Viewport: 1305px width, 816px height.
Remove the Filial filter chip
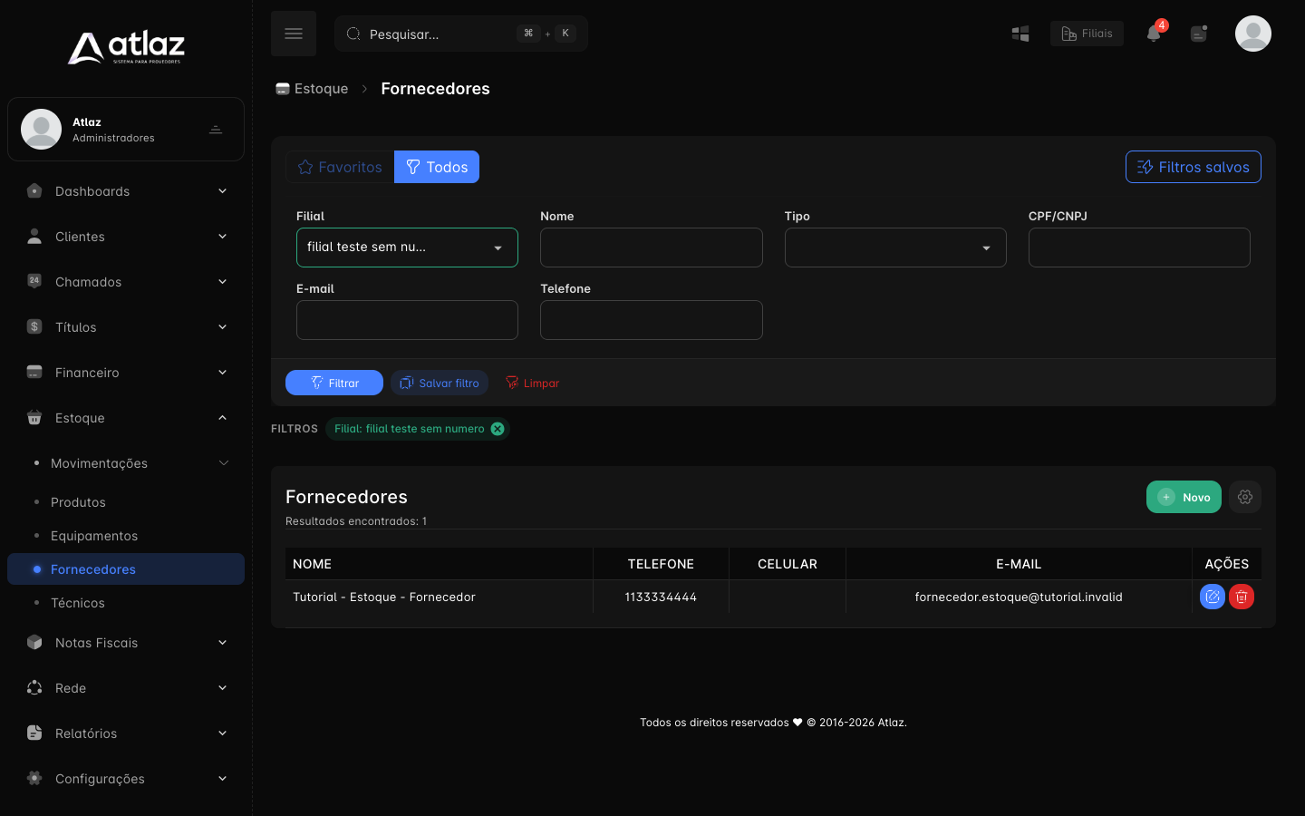tap(498, 429)
